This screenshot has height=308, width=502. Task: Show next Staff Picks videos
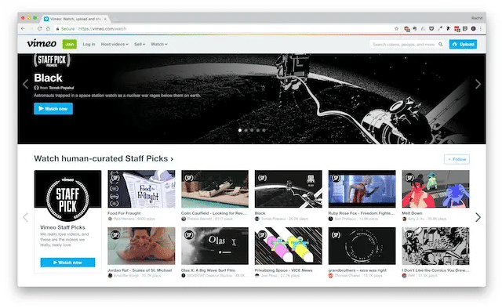pos(478,217)
